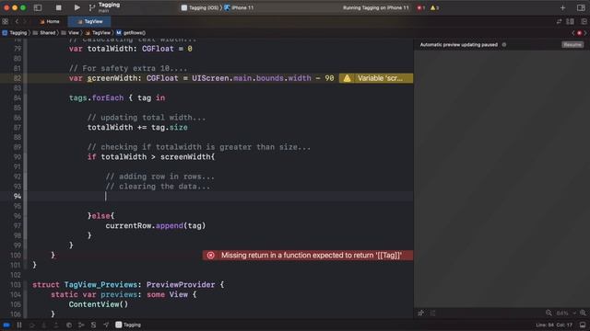Toggle breakpoints activation in debug bar
The width and height of the screenshot is (590, 331).
click(x=6, y=325)
